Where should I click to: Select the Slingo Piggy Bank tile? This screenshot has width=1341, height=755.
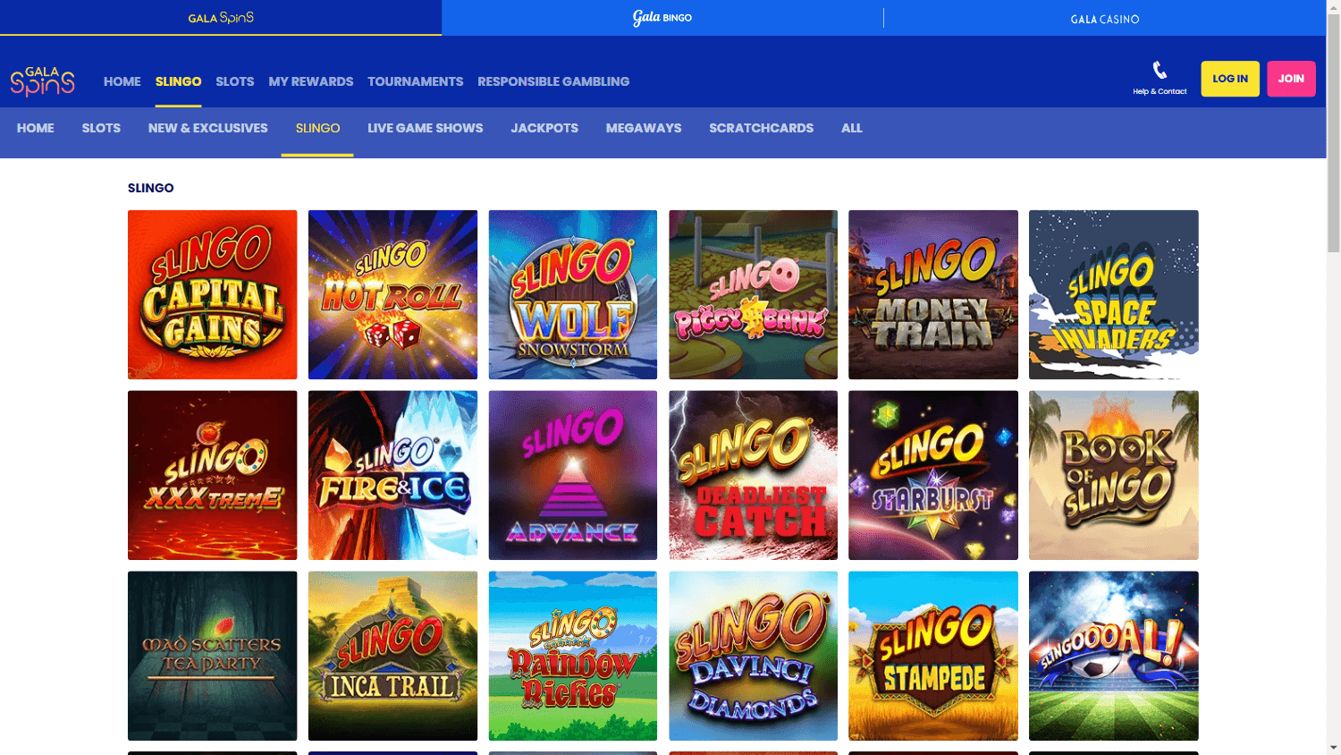click(753, 294)
